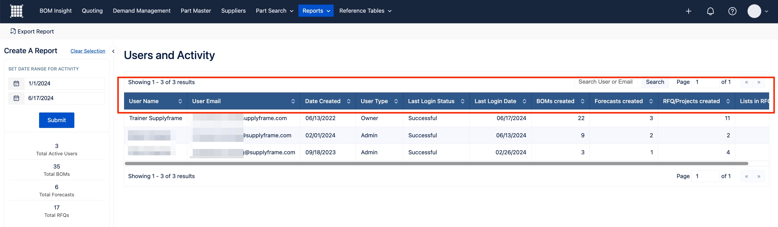
Task: Open the end date calendar icon
Action: click(x=16, y=98)
